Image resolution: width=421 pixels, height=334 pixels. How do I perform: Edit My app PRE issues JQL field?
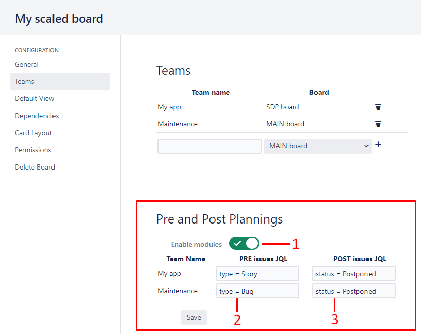(257, 273)
